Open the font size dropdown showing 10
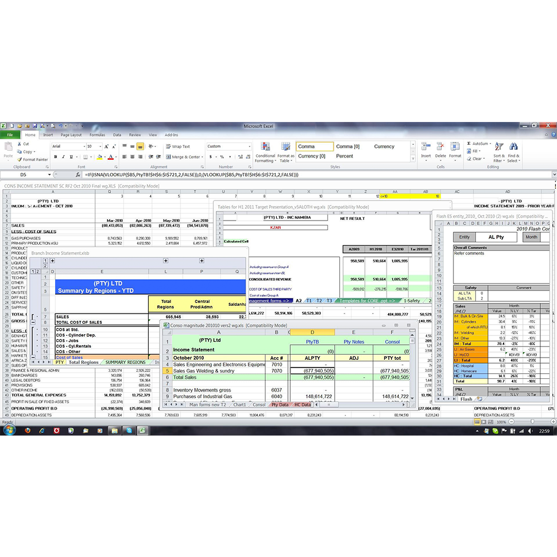The image size is (557, 557). (x=100, y=146)
